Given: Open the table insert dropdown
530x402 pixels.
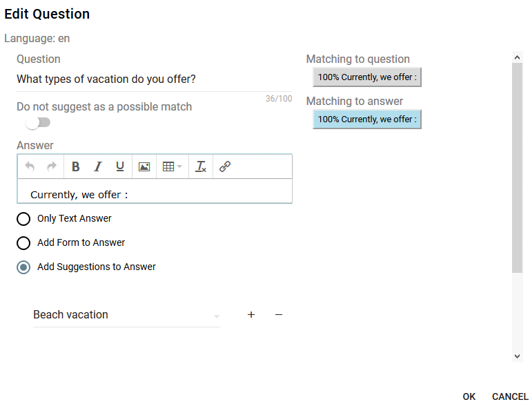Looking at the screenshot, I should 173,166.
